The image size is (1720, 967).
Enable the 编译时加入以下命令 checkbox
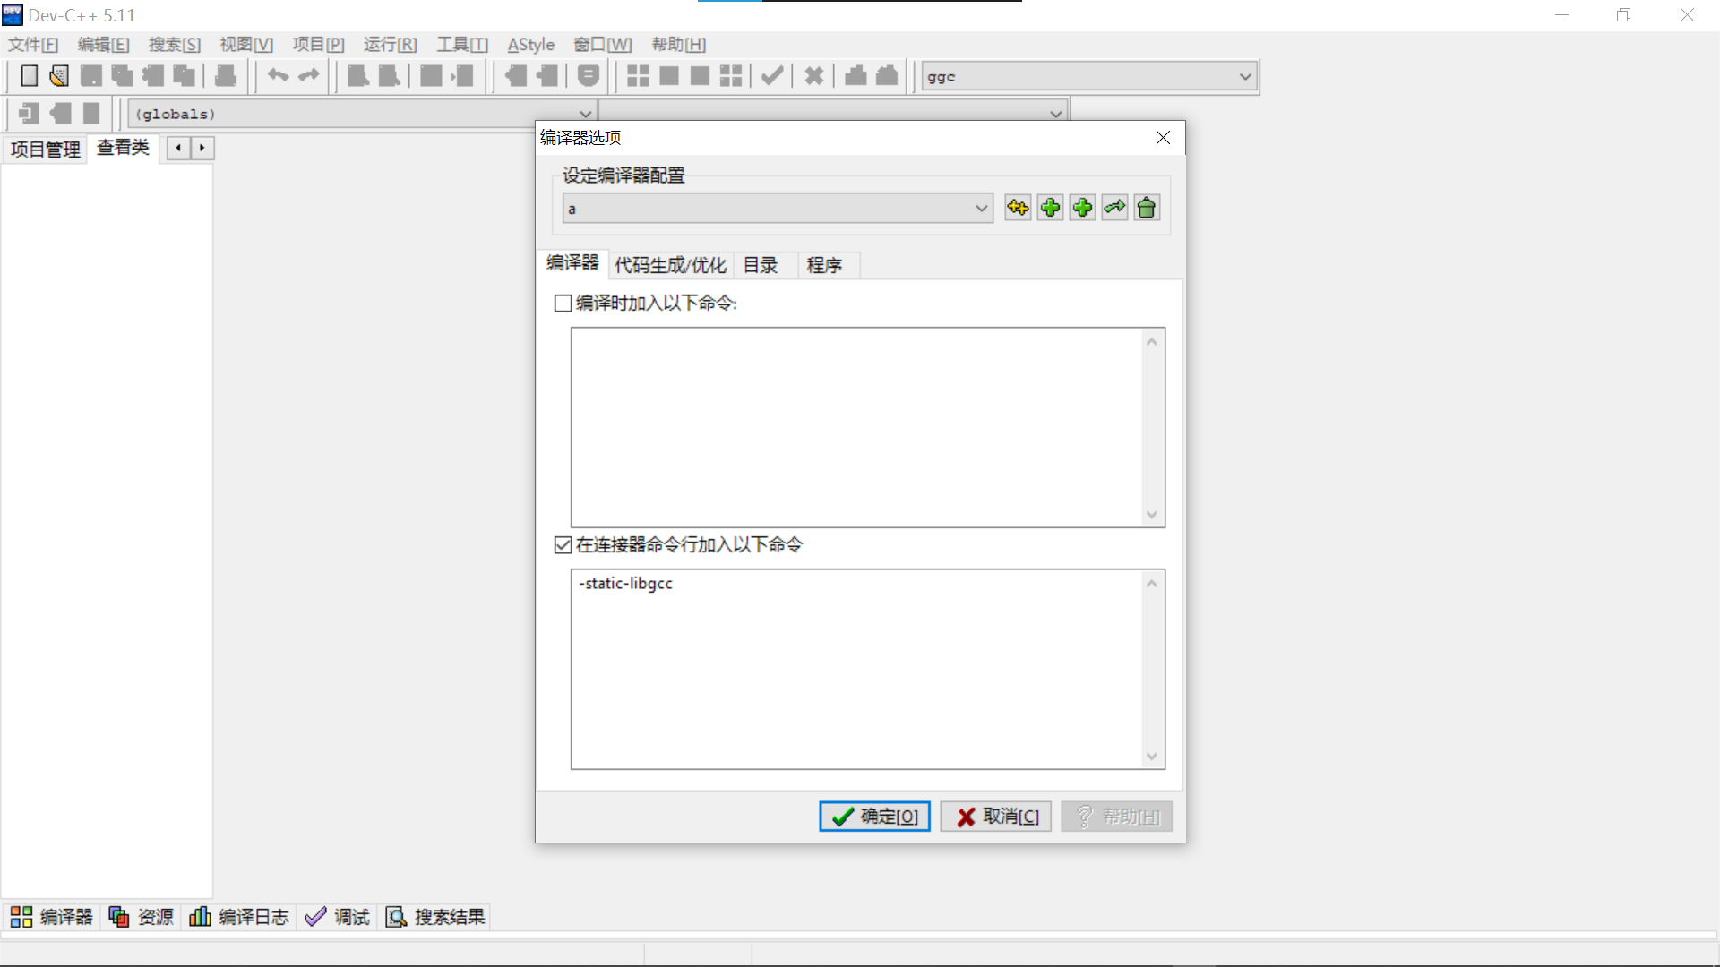click(563, 304)
